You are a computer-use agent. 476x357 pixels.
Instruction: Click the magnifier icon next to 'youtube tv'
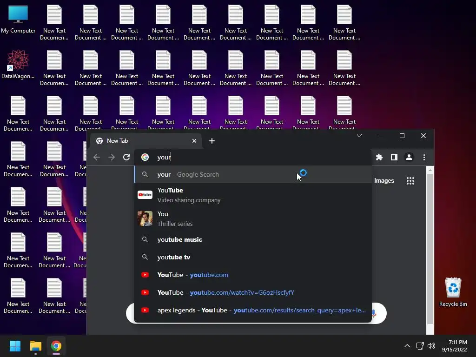coord(145,257)
